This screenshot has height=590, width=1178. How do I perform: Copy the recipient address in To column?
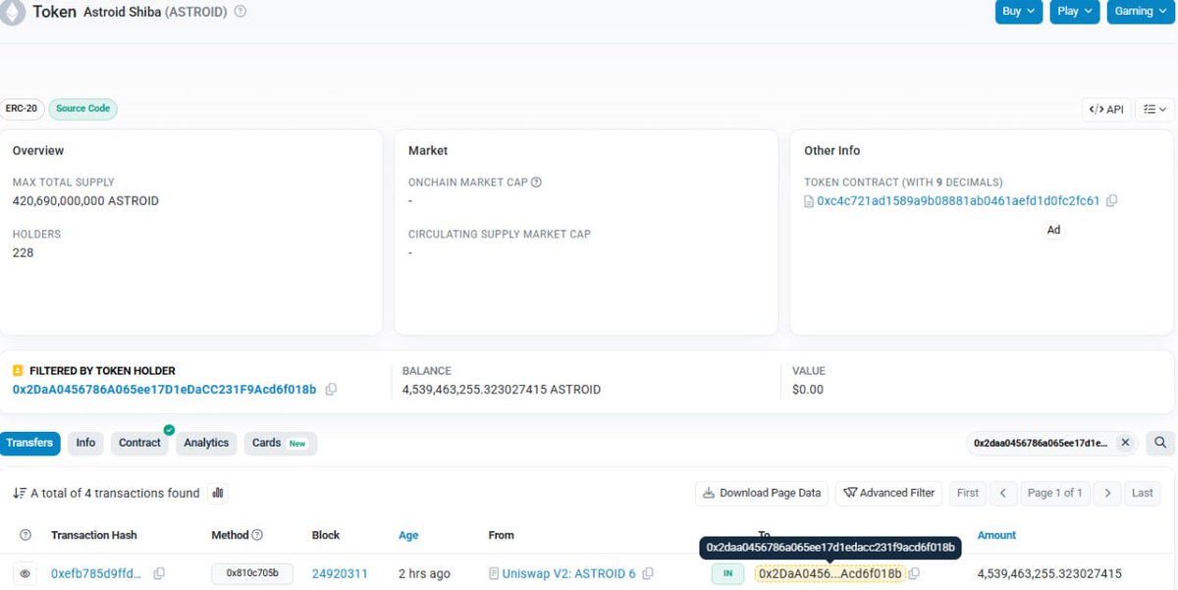[914, 573]
